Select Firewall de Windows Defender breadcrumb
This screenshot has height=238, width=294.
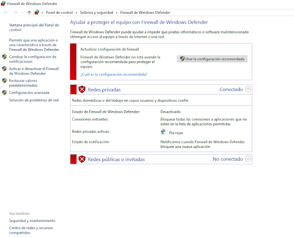[x=145, y=13]
